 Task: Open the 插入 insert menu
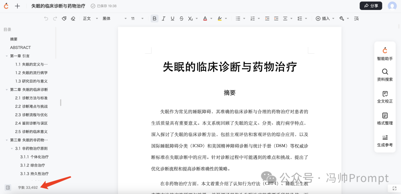(x=325, y=19)
